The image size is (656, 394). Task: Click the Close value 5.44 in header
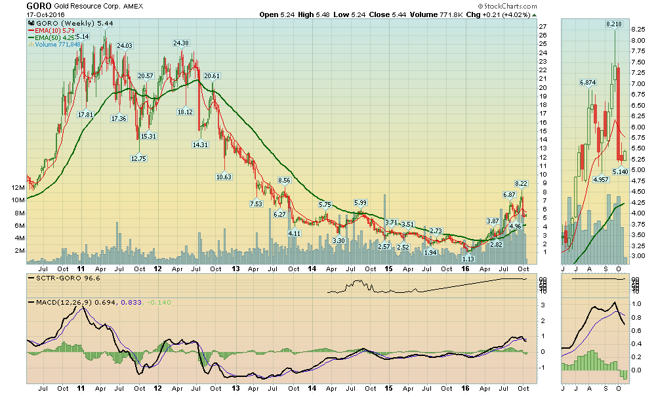pos(399,14)
